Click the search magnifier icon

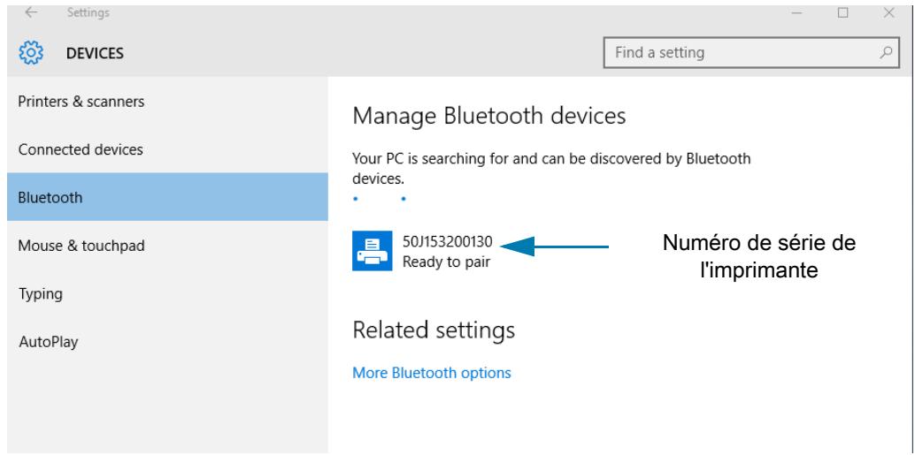885,52
